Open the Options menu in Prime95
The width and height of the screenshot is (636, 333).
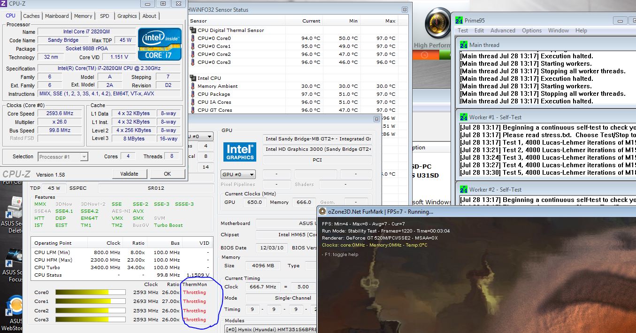click(x=532, y=31)
